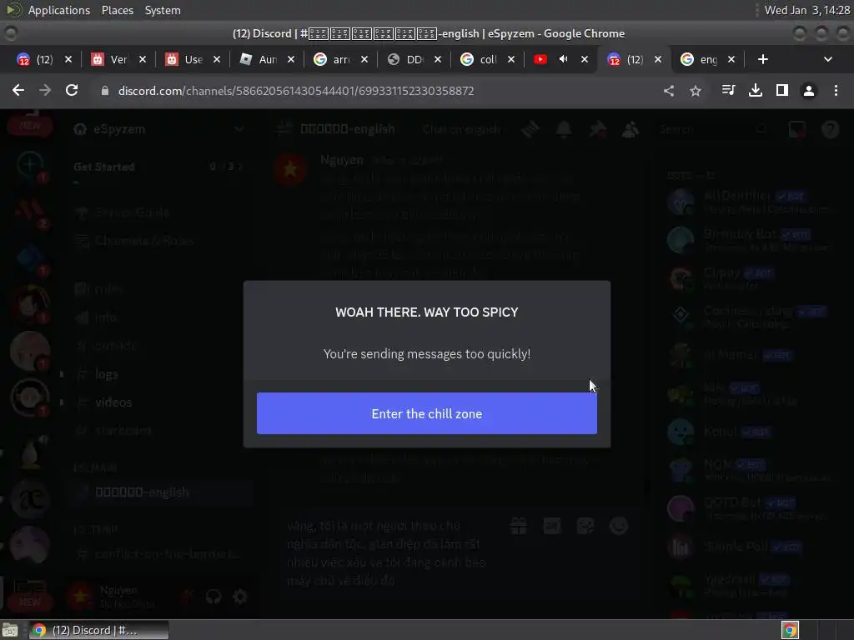Viewport: 854px width, 640px height.
Task: Go back to the previous page
Action: pos(18,90)
